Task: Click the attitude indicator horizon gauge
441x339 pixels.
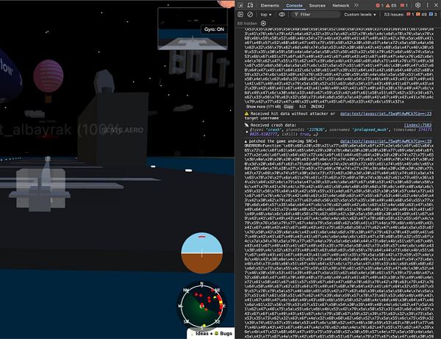Action: (x=202, y=253)
